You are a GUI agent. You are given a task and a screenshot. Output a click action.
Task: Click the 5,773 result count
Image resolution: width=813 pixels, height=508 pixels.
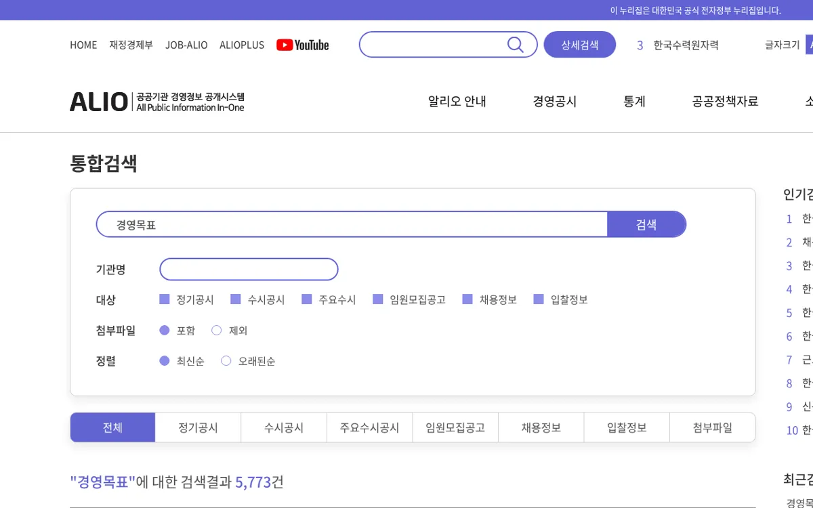[x=253, y=482]
